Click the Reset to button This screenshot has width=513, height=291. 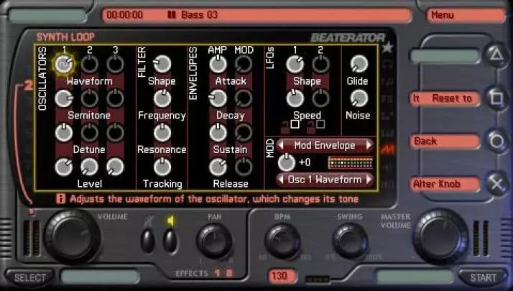coord(445,98)
